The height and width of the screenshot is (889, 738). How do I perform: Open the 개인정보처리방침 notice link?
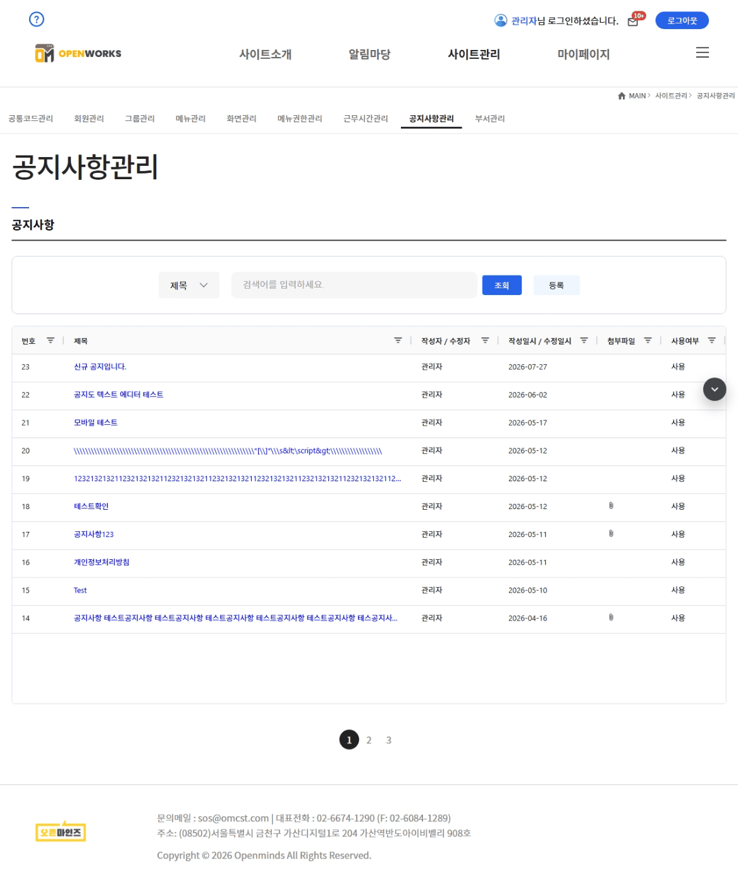[102, 562]
